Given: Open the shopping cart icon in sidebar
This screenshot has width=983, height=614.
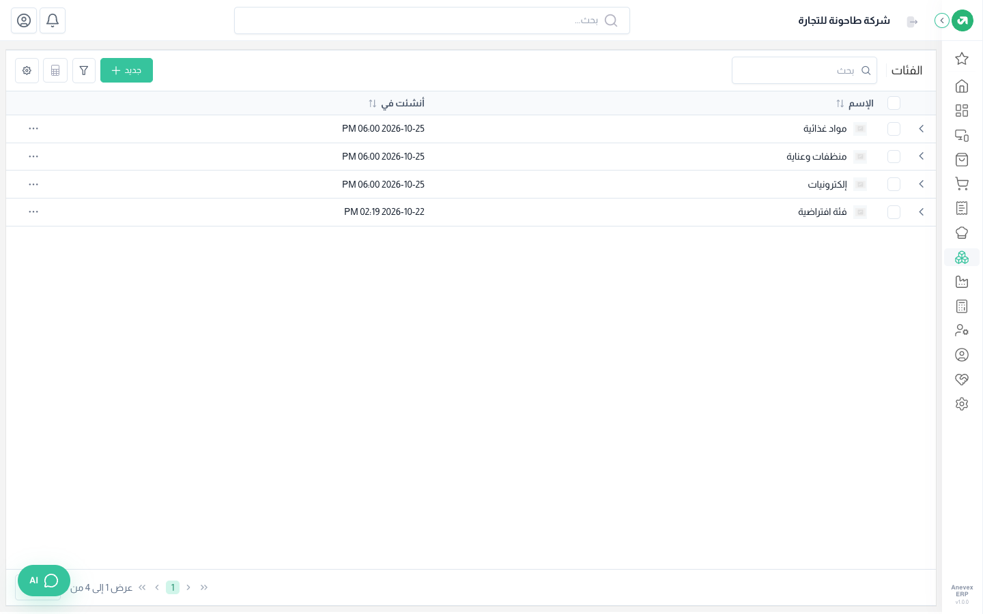Looking at the screenshot, I should point(962,184).
